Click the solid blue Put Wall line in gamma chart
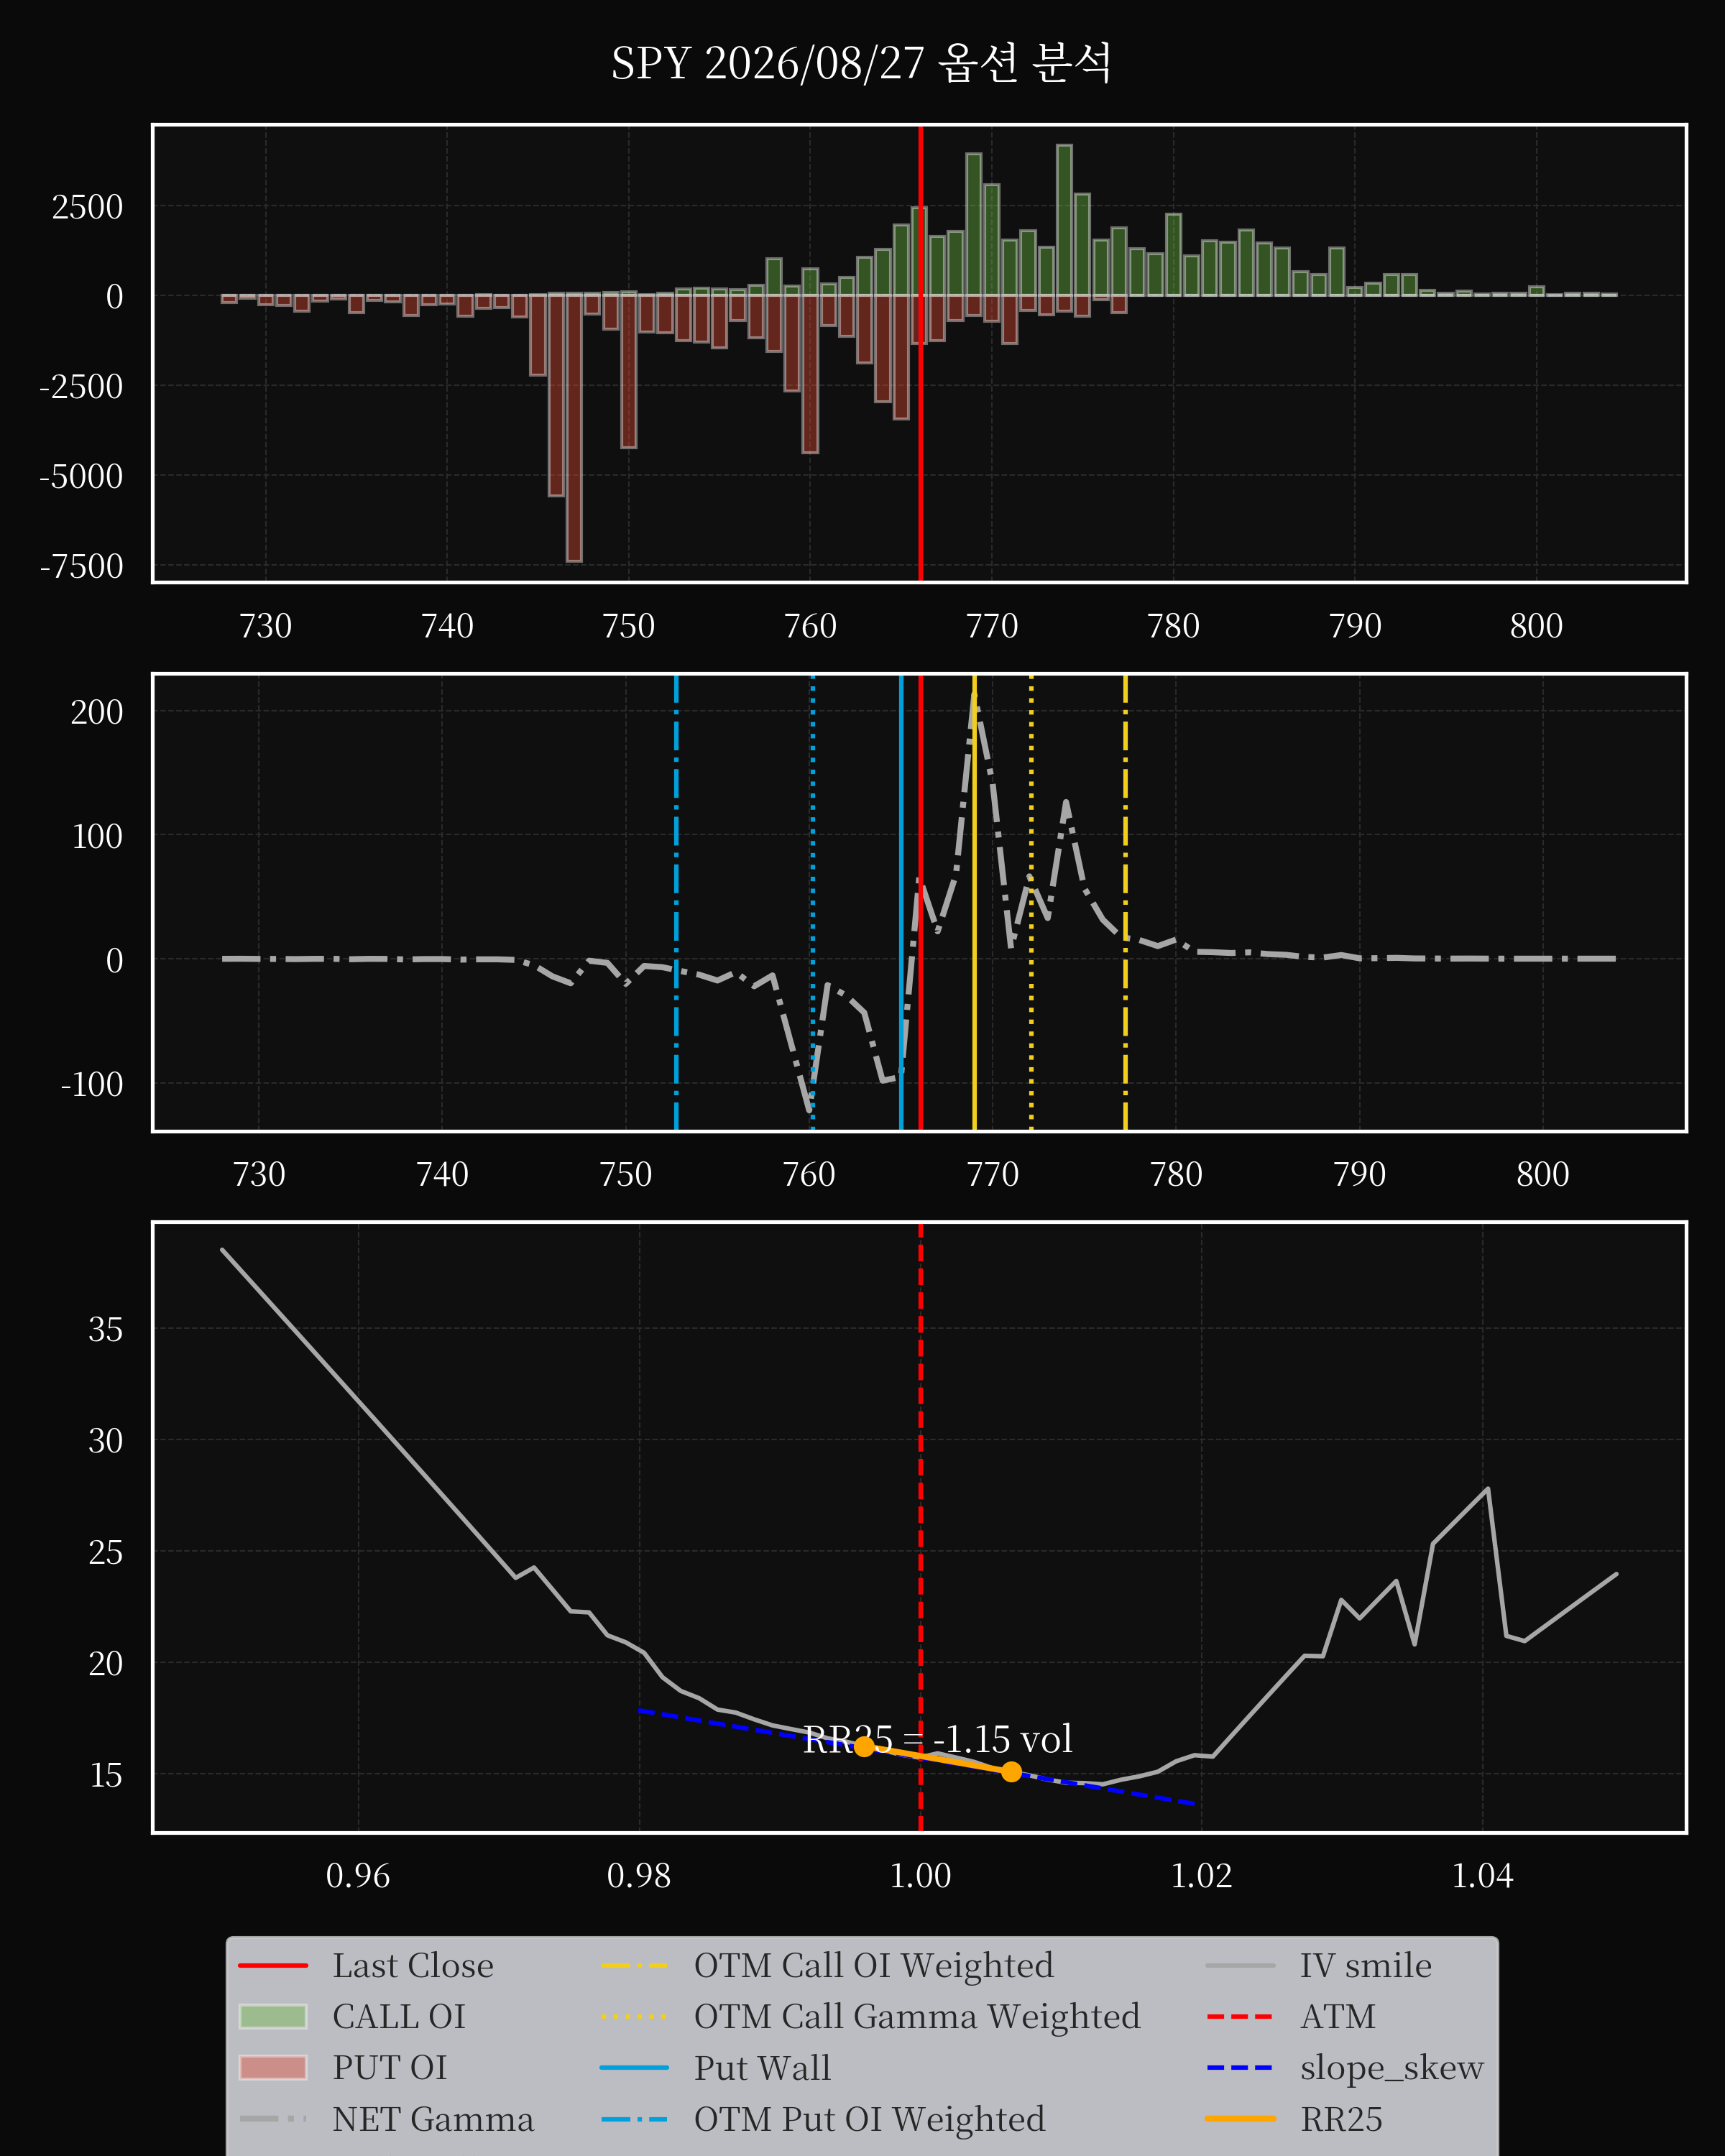The width and height of the screenshot is (1725, 2156). 901,902
